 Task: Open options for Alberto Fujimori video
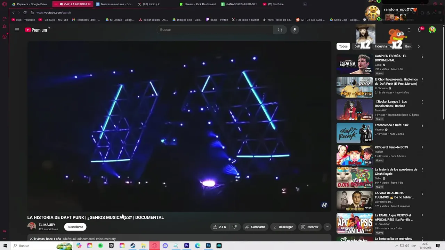[422, 193]
